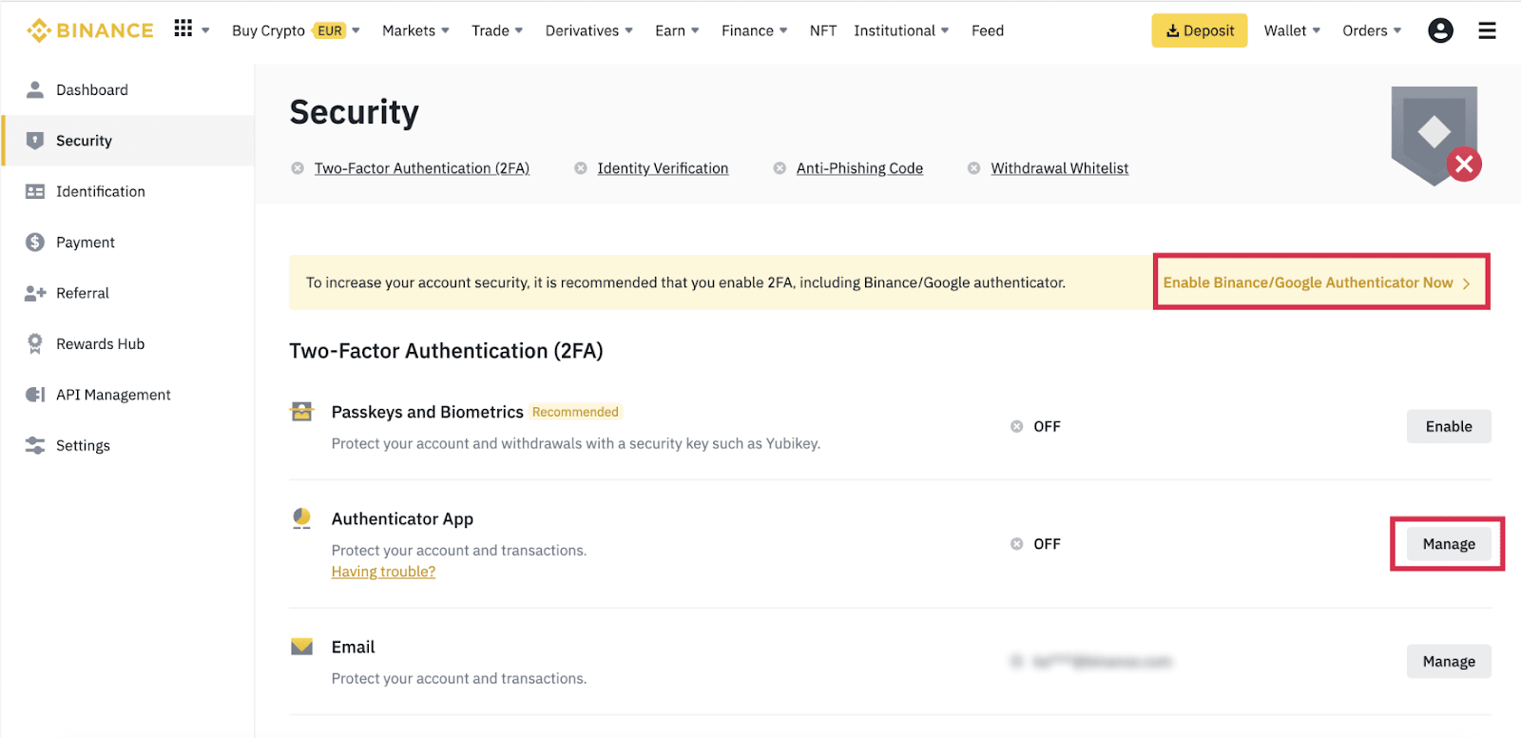Click the Rewards Hub medal icon
The width and height of the screenshot is (1521, 738).
35,343
